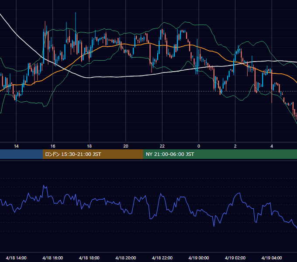Viewport: 297px width, 262px height.
Task: Click the ロンドン 15:30-21:00 JST session band
Action: pos(93,154)
